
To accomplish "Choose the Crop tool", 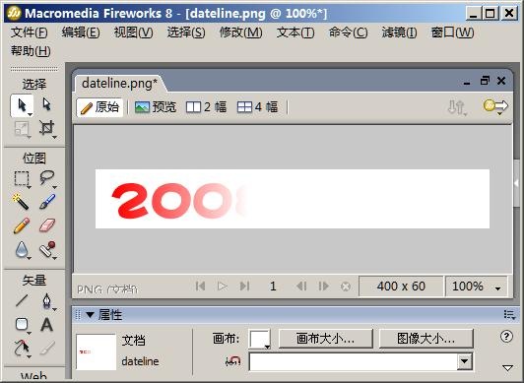I will 47,128.
